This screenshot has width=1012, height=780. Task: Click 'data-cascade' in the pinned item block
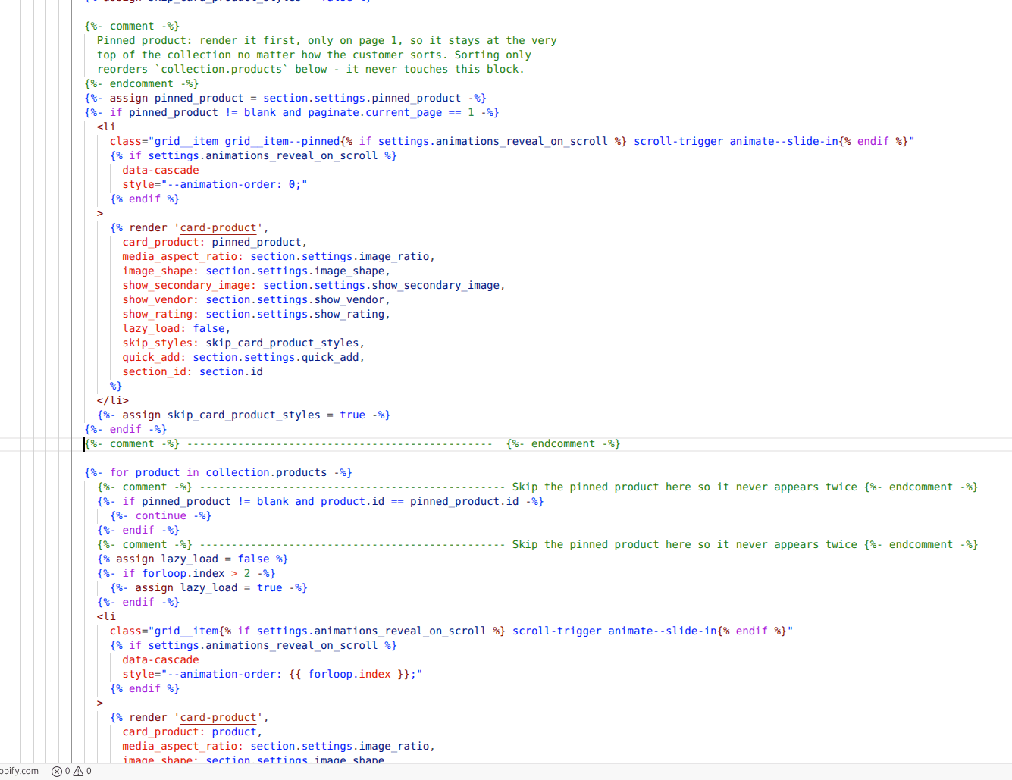click(161, 170)
